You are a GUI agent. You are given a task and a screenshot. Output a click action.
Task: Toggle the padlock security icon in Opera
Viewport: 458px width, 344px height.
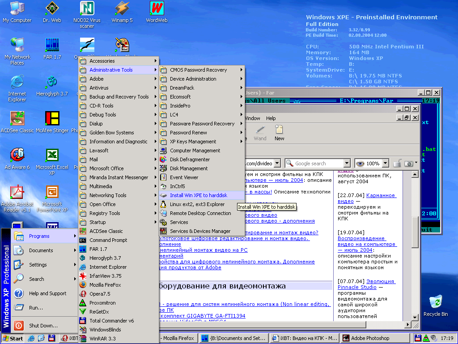[397, 163]
